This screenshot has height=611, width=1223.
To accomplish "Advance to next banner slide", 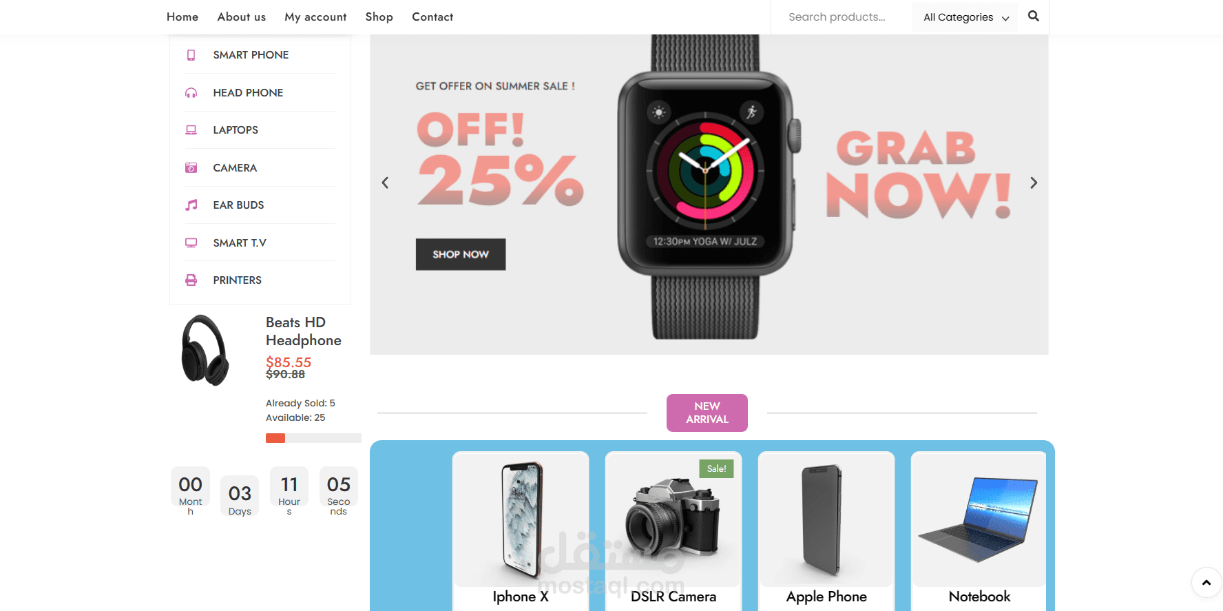I will (1033, 183).
